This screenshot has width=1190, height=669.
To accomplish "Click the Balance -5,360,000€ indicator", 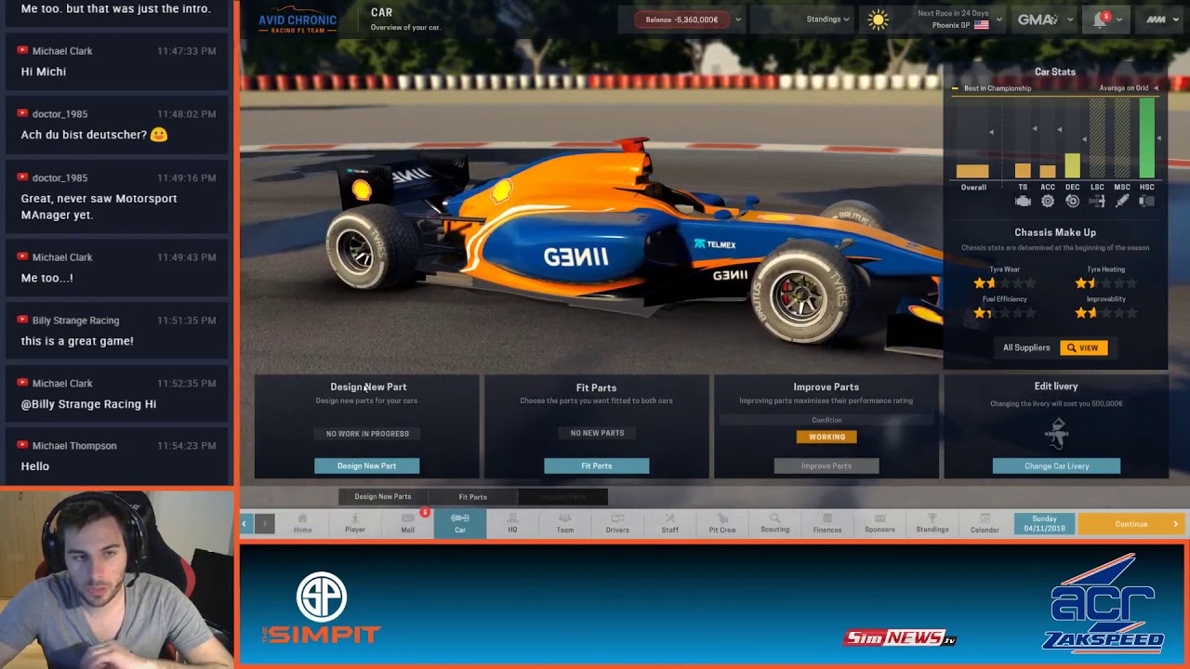I will pyautogui.click(x=681, y=20).
